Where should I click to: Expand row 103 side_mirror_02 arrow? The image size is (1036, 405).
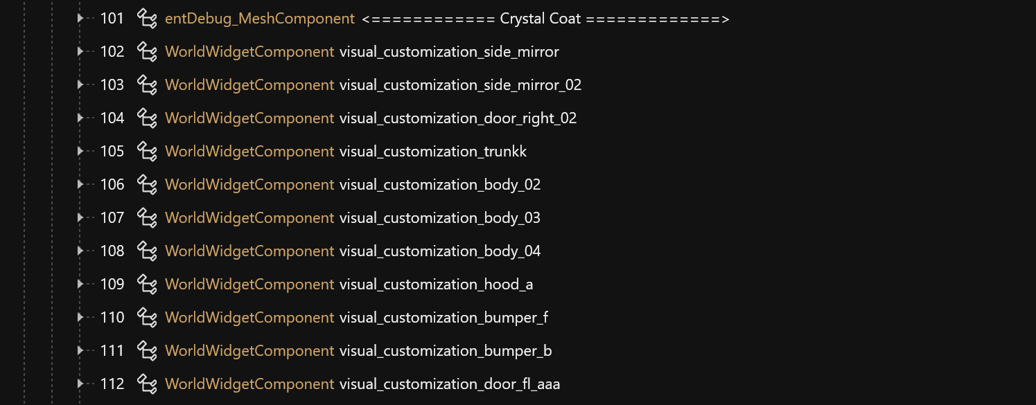click(x=80, y=84)
